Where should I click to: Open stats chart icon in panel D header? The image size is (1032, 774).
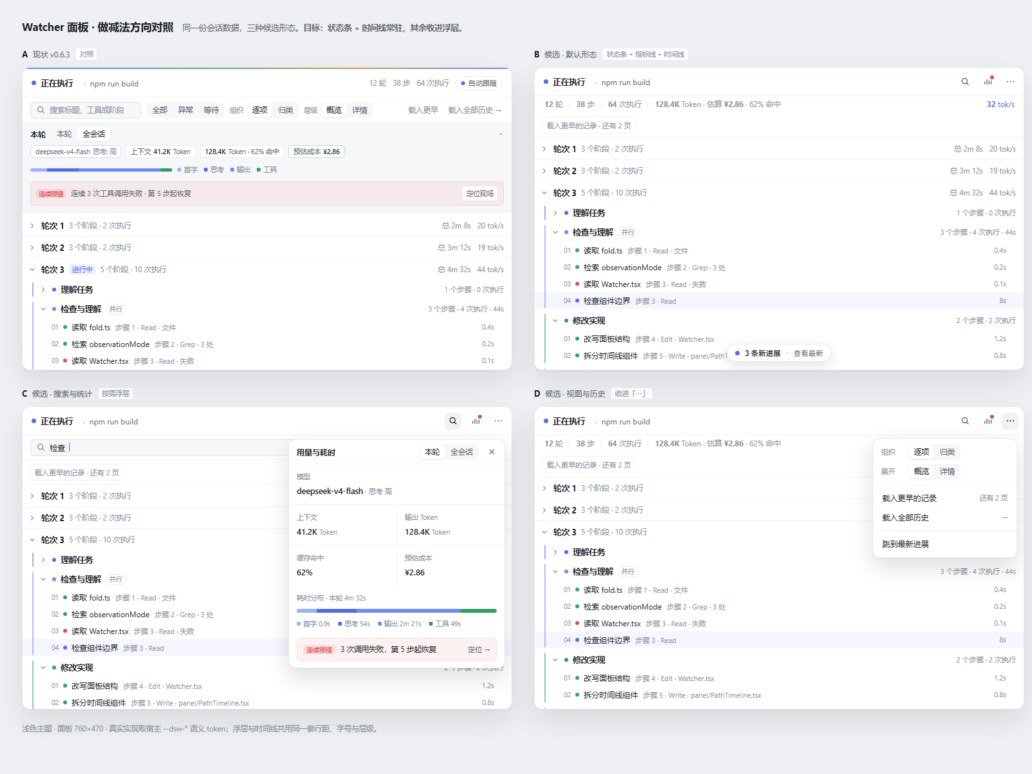point(987,421)
